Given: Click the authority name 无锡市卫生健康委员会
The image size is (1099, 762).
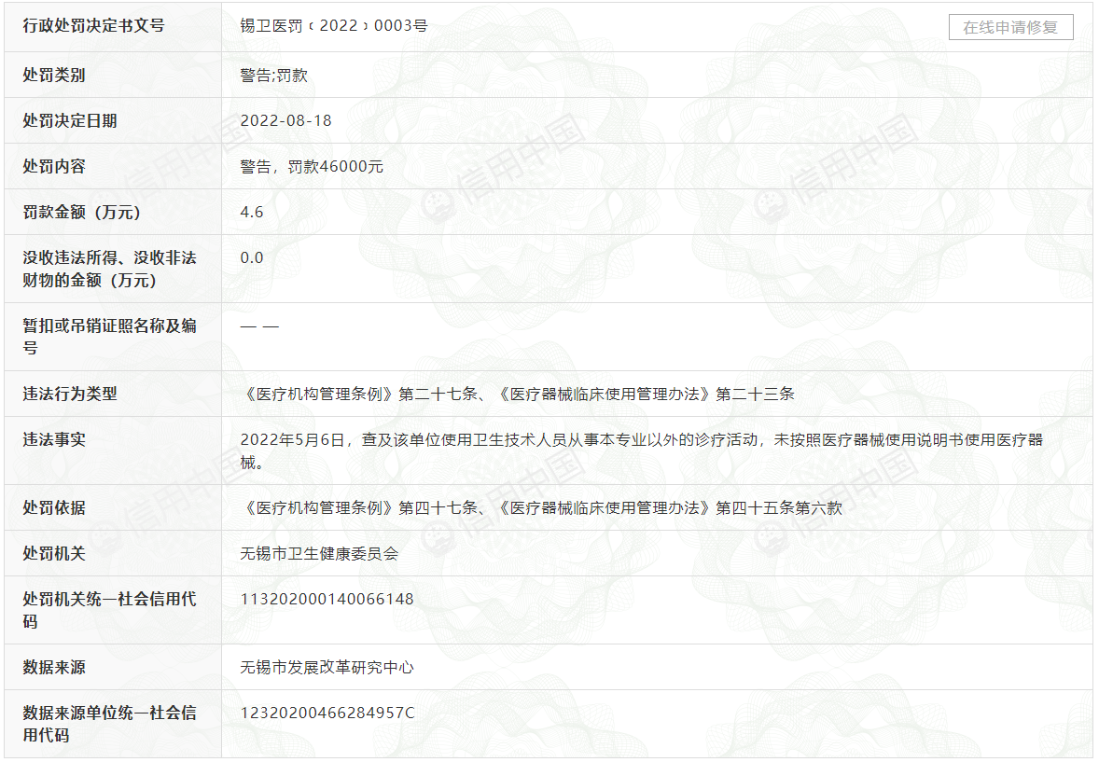Looking at the screenshot, I should tap(319, 554).
